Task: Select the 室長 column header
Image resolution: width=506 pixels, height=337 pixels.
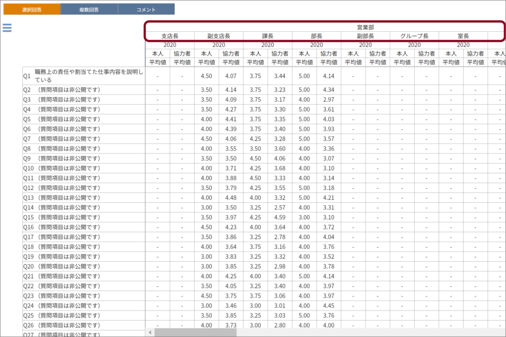Action: coord(463,36)
